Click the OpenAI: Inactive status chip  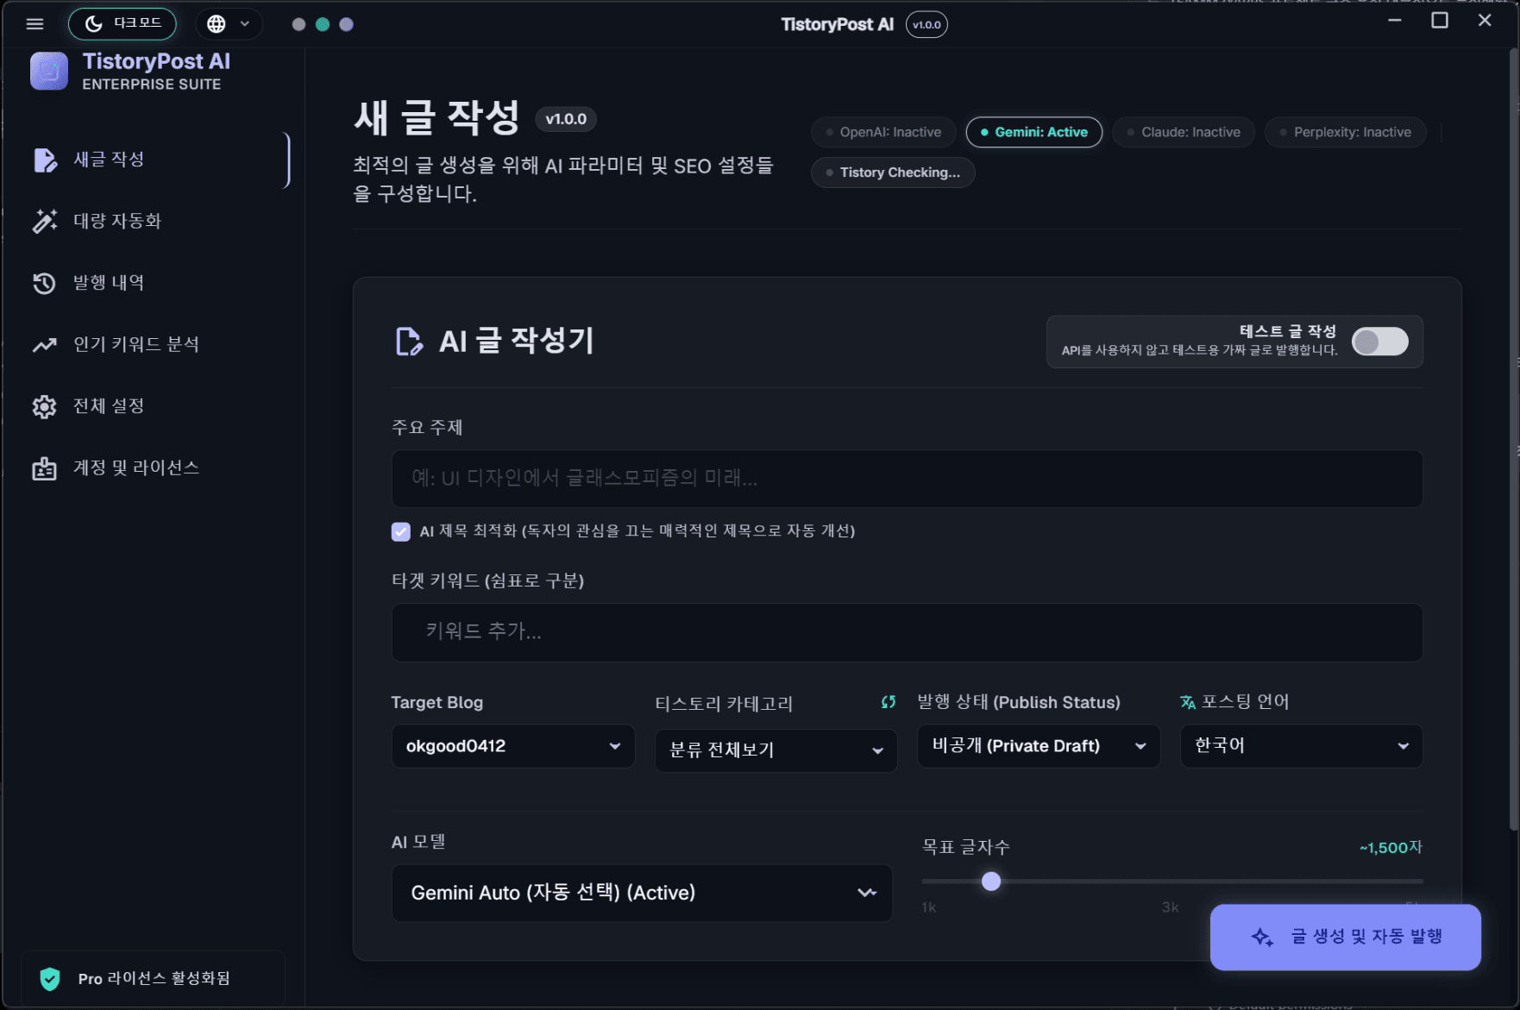tap(883, 132)
